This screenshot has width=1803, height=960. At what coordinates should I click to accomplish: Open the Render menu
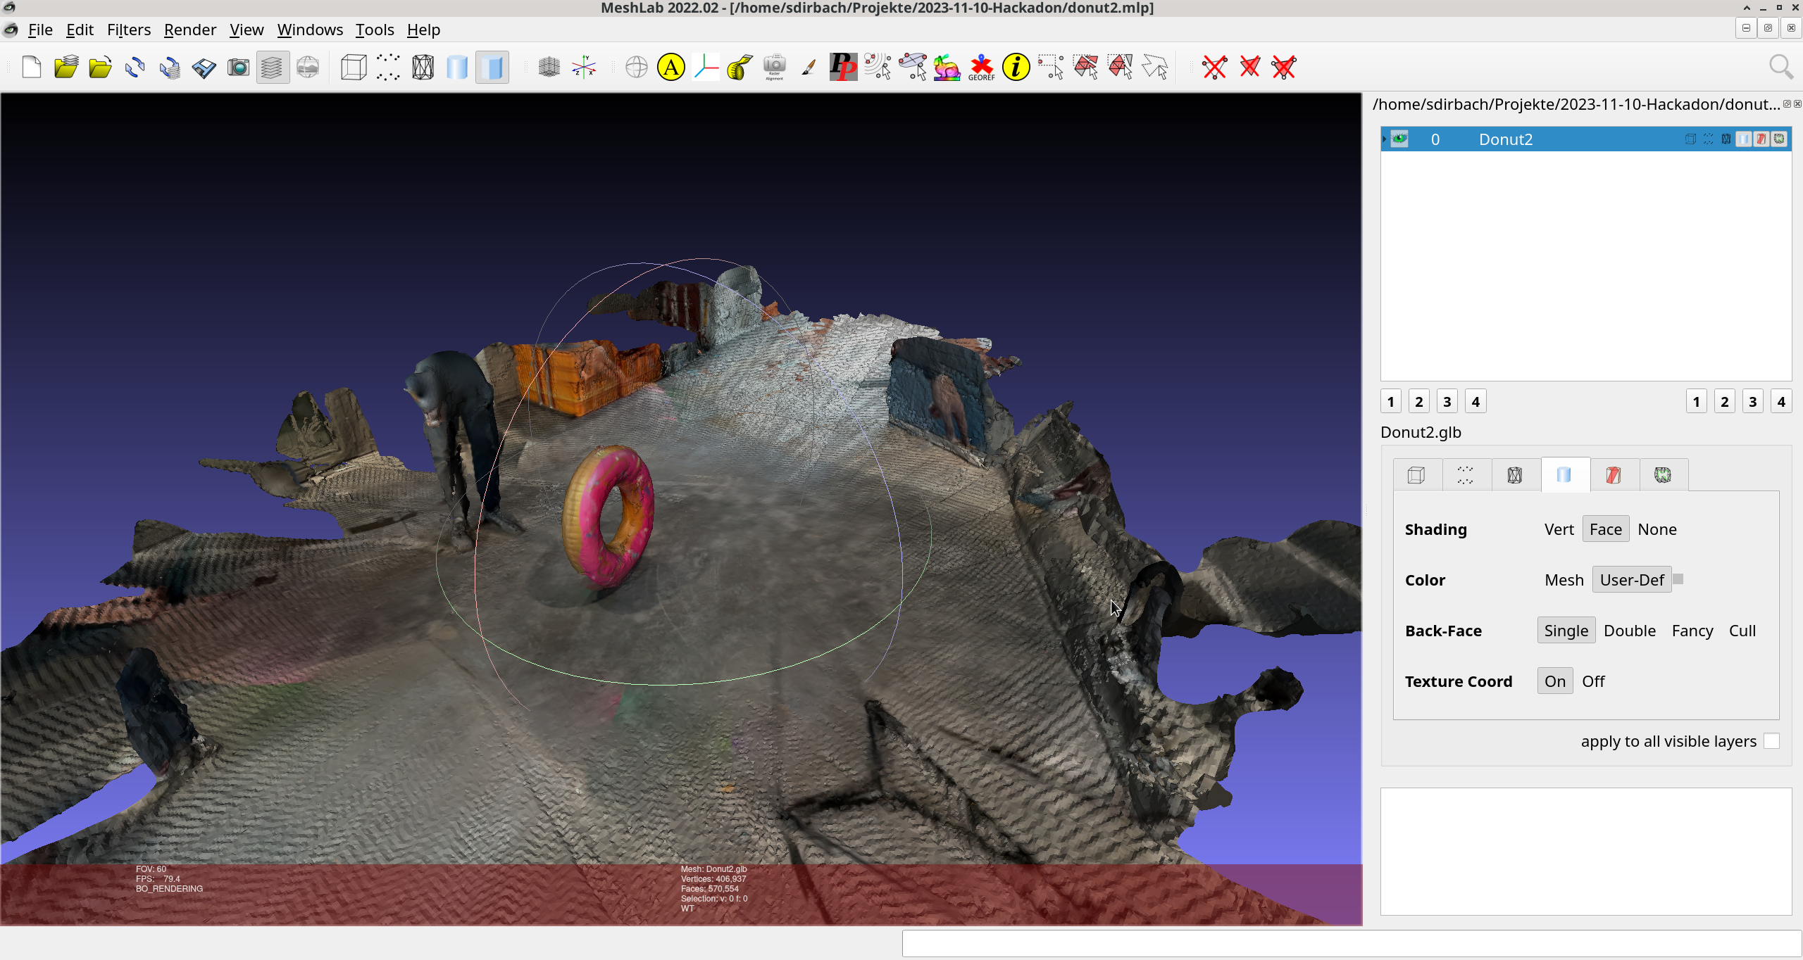(189, 30)
